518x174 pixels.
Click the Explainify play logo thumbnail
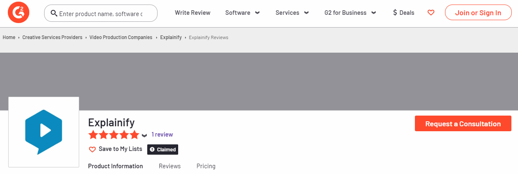coord(44,132)
